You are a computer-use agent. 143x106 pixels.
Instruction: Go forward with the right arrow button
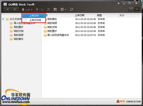pyautogui.click(x=15, y=9)
